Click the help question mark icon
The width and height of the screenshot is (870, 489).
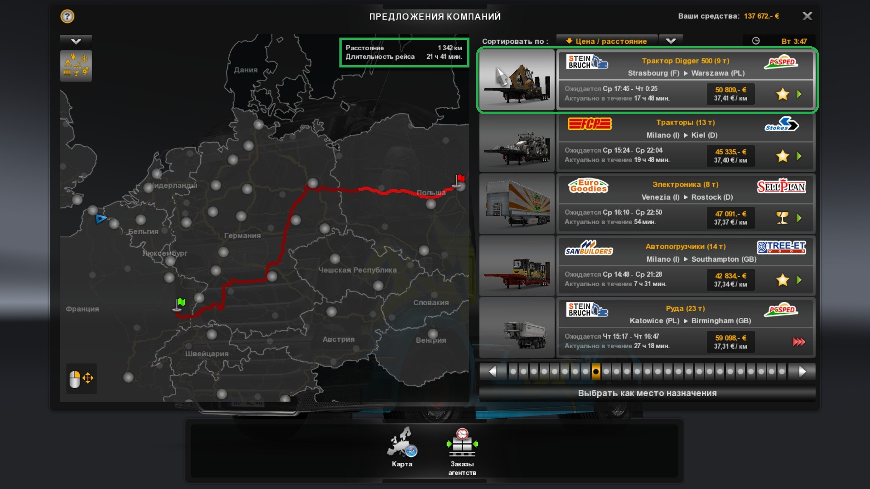67,17
